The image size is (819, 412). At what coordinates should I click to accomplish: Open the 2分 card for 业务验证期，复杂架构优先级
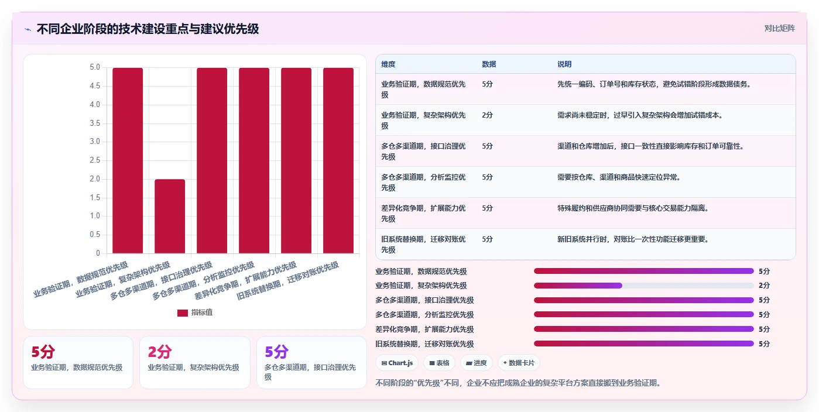click(x=195, y=362)
